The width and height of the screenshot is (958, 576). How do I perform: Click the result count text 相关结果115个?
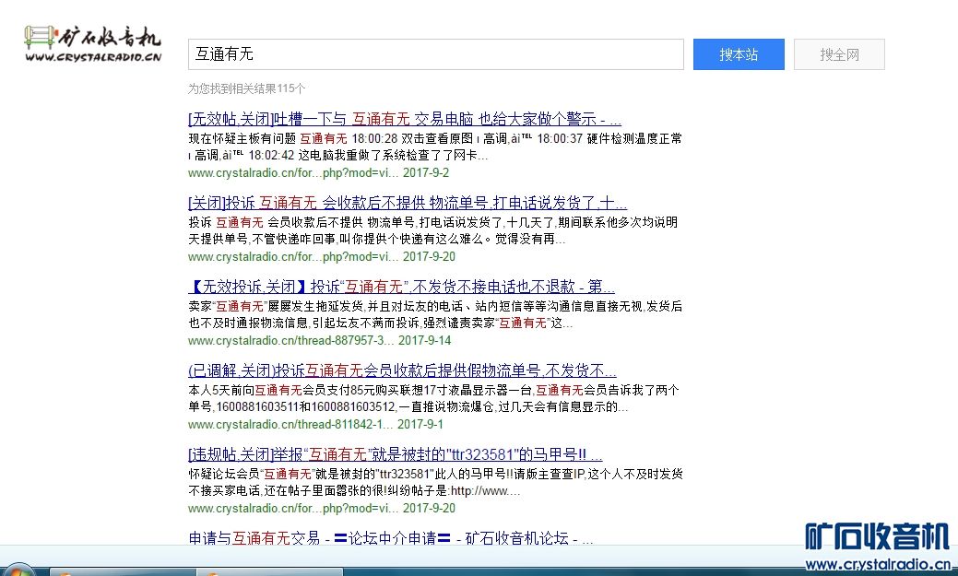point(247,88)
